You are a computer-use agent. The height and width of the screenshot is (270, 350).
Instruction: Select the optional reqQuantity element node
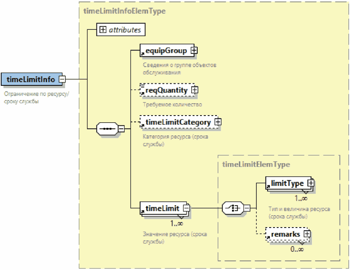(166, 91)
